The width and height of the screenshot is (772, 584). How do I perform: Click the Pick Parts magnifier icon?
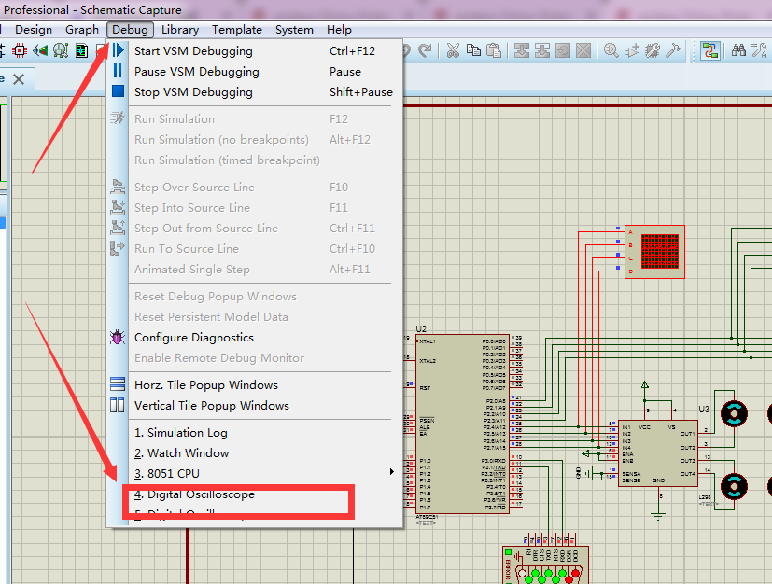point(611,50)
